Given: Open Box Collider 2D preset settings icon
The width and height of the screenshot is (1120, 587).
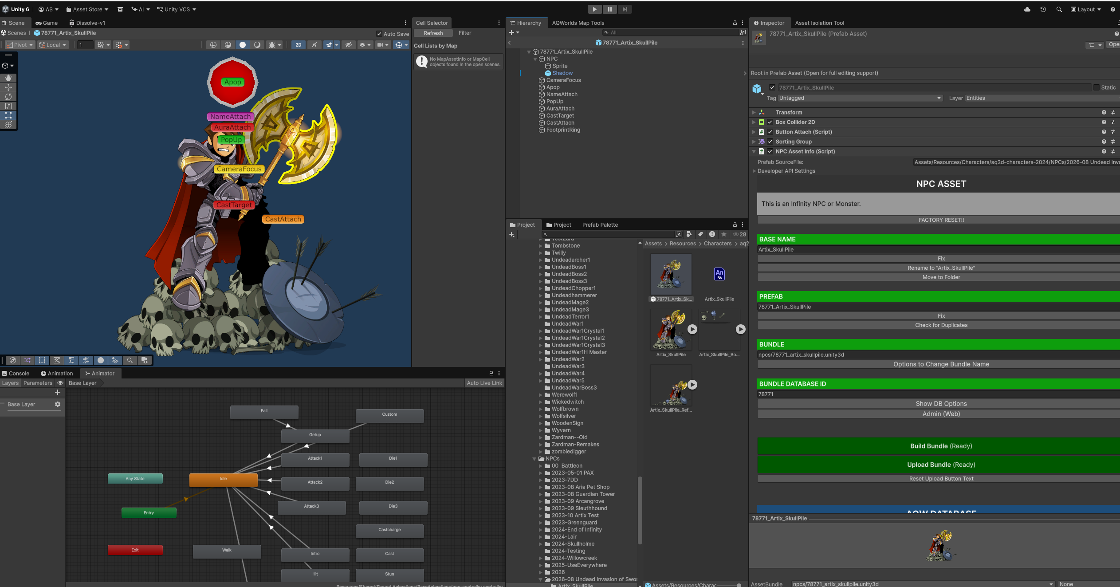Looking at the screenshot, I should click(x=1113, y=122).
